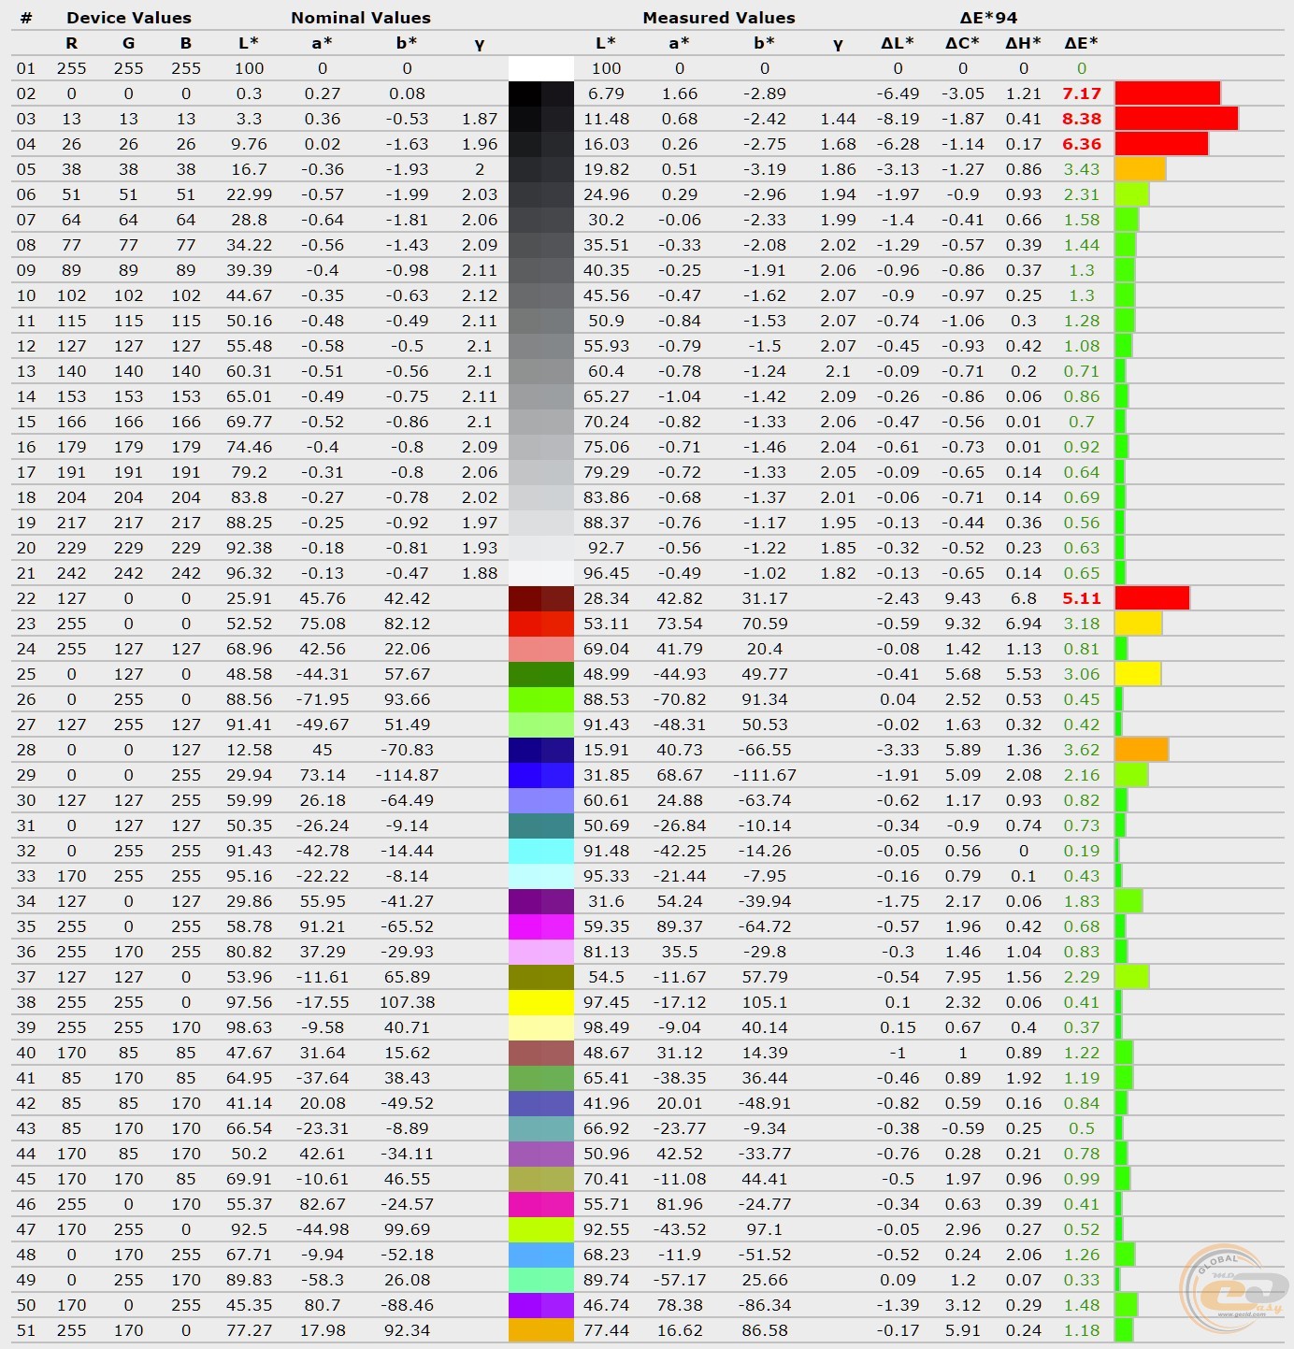This screenshot has width=1294, height=1349.
Task: Click the ΔE value '6.36'
Action: (x=1082, y=144)
